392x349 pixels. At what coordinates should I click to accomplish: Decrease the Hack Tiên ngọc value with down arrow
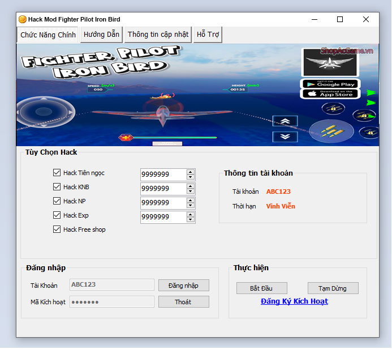click(x=191, y=177)
